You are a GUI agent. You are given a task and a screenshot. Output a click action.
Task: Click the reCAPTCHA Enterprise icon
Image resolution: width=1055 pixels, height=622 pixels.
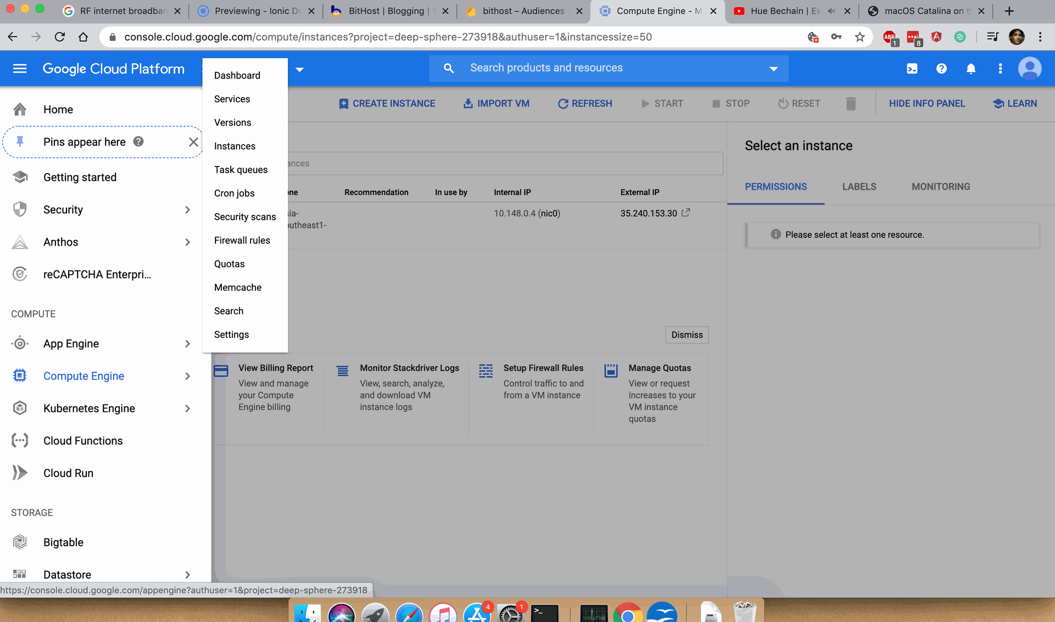(x=20, y=274)
